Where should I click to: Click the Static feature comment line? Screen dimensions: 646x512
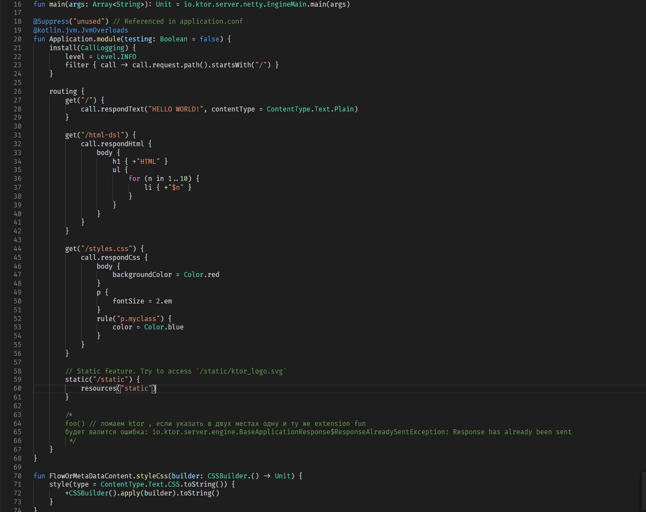[x=176, y=371]
